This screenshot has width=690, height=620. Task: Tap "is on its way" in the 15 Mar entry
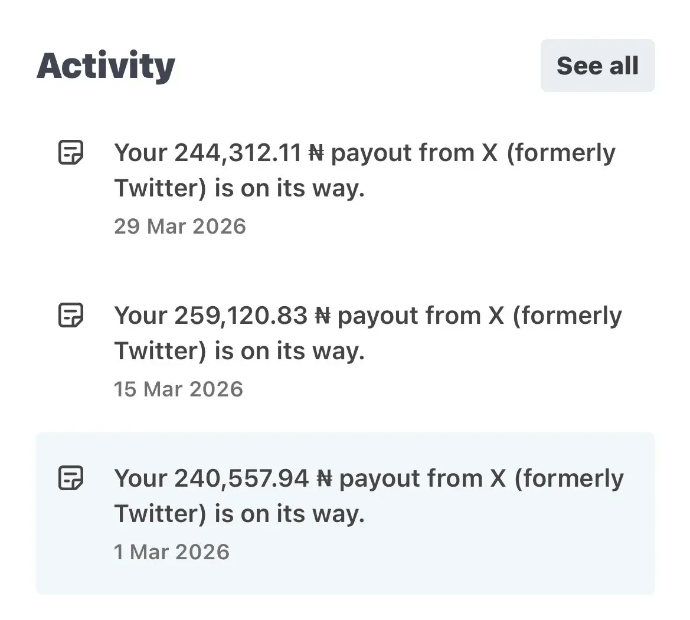289,352
